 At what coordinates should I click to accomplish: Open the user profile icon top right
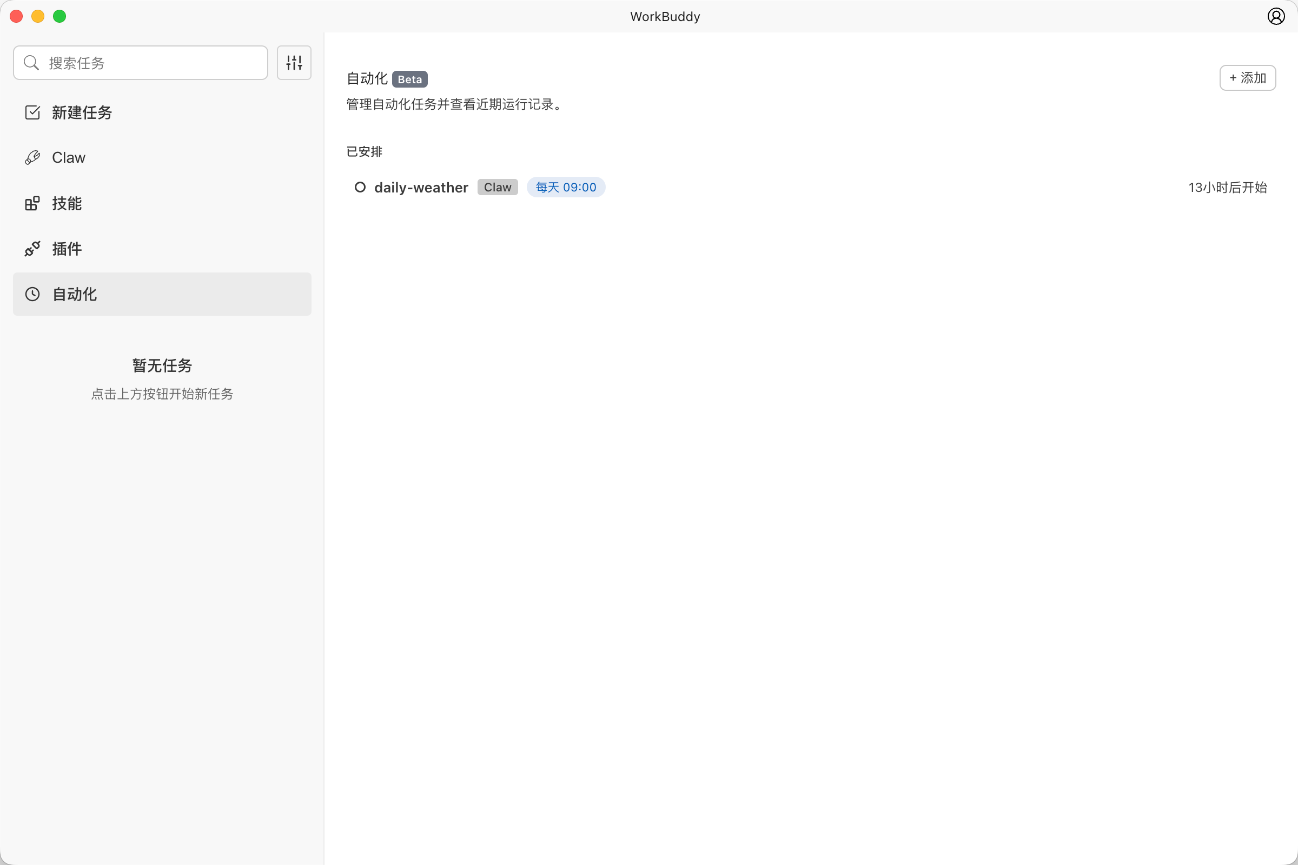1275,16
